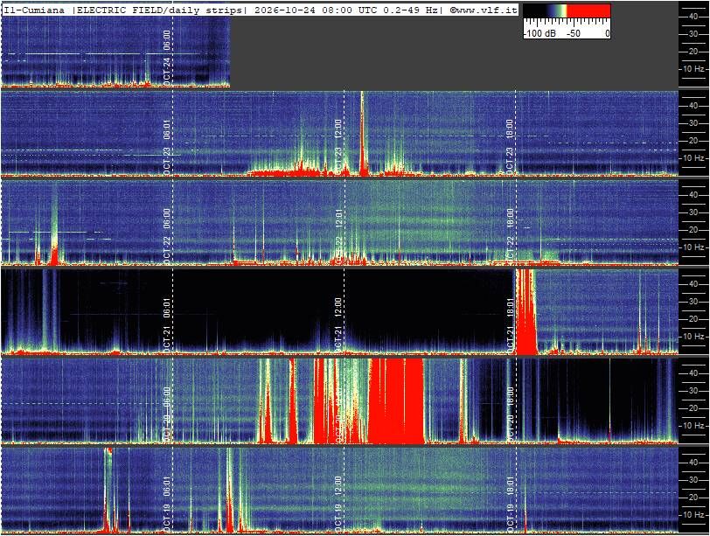The width and height of the screenshot is (710, 536).
Task: Click the OCT-23 12:00 time marker
Action: click(338, 147)
